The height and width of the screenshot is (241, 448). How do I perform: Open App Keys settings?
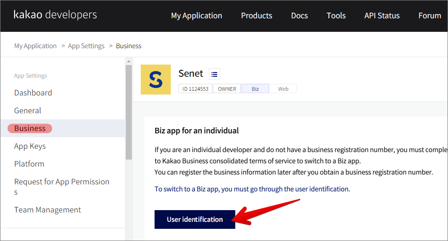(30, 146)
